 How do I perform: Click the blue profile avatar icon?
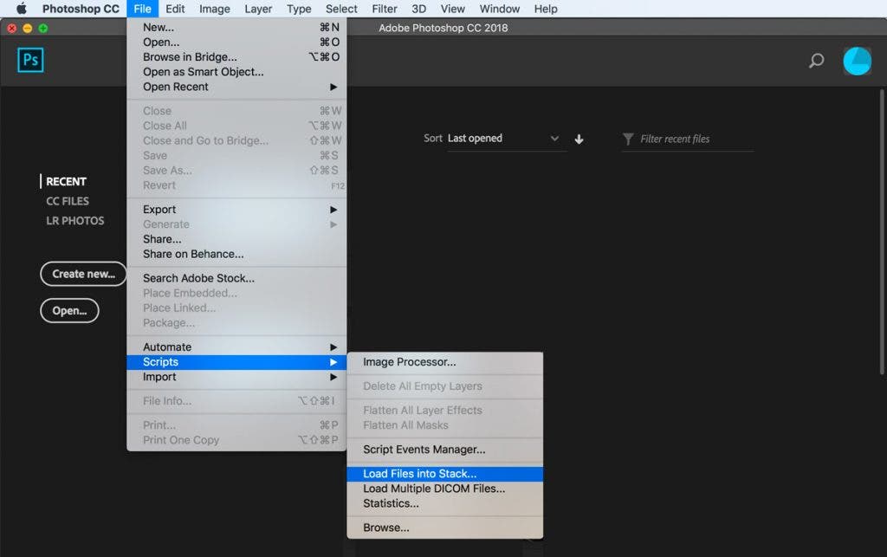tap(856, 61)
